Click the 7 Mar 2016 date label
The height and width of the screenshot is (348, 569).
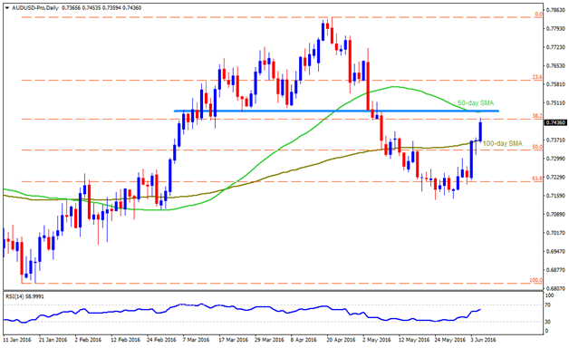(x=196, y=340)
